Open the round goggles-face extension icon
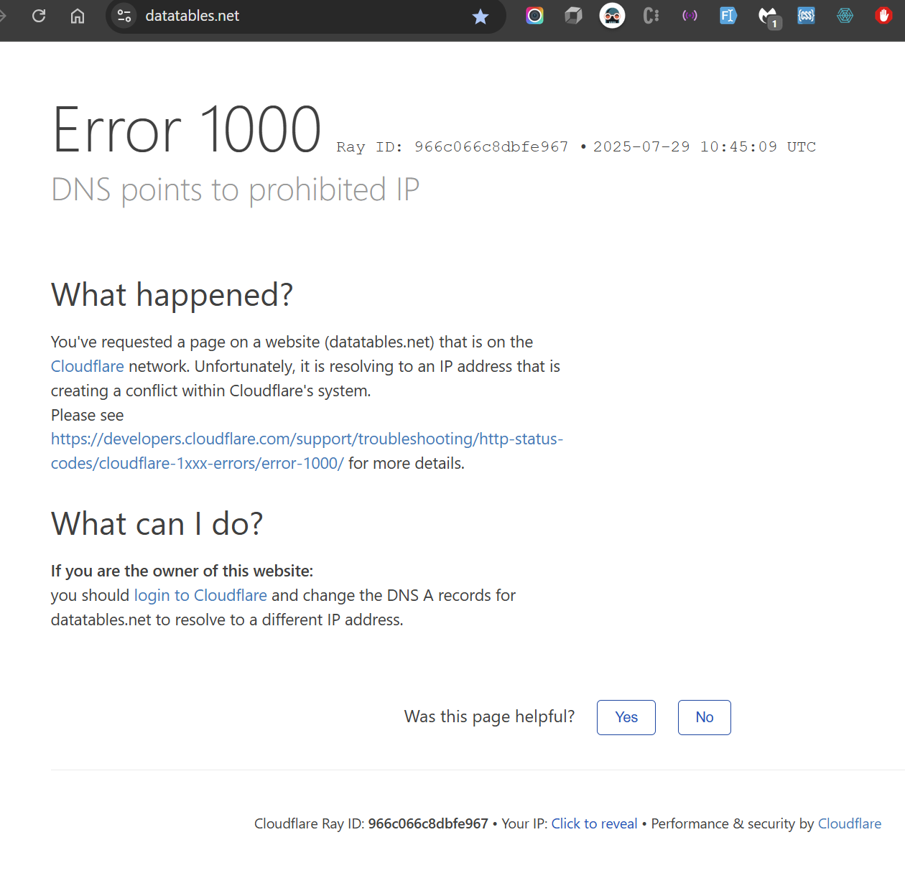The height and width of the screenshot is (878, 905). point(612,16)
